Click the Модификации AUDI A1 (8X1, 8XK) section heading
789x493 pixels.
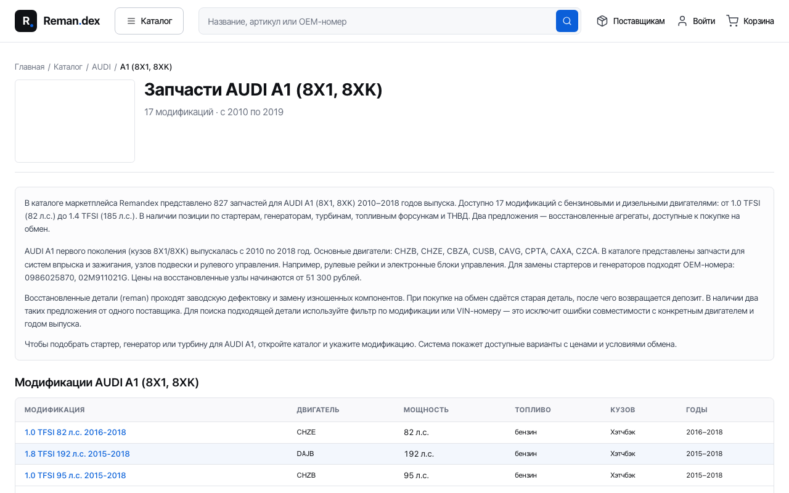coord(107,383)
